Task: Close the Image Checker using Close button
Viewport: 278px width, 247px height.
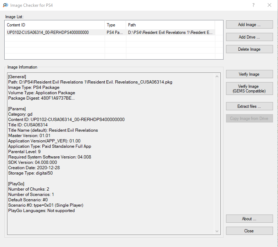Action: click(x=249, y=231)
